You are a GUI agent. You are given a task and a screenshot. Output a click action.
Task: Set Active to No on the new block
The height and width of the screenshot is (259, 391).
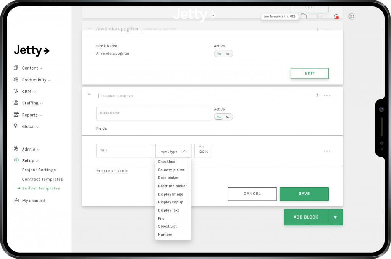click(227, 117)
